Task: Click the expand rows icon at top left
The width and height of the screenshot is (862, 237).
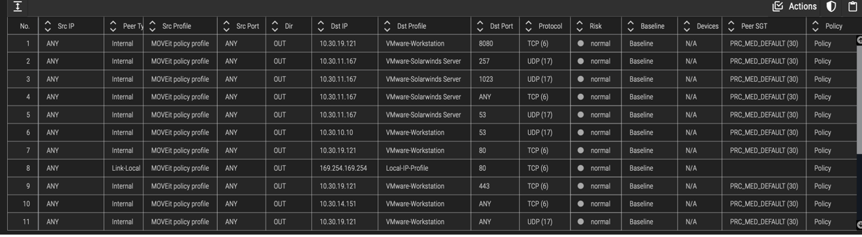Action: [x=17, y=7]
